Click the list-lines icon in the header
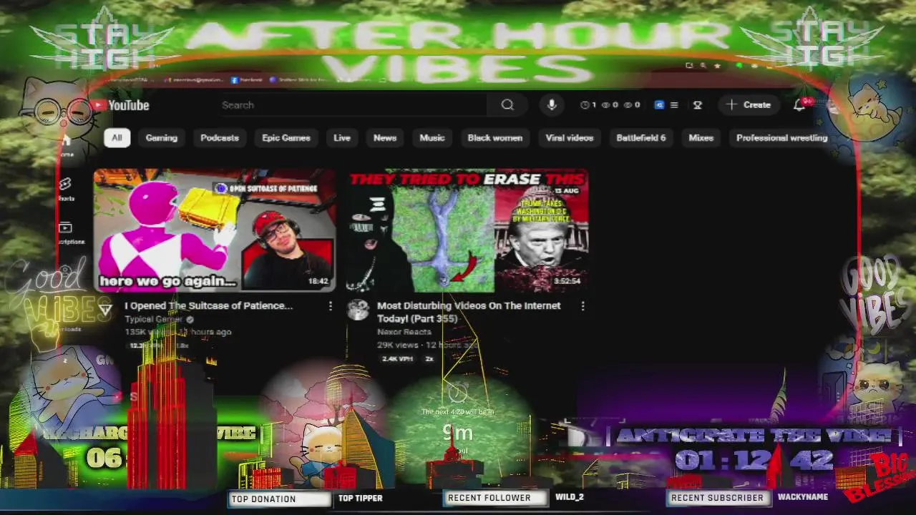Screen dimensions: 916x515 click(x=674, y=105)
